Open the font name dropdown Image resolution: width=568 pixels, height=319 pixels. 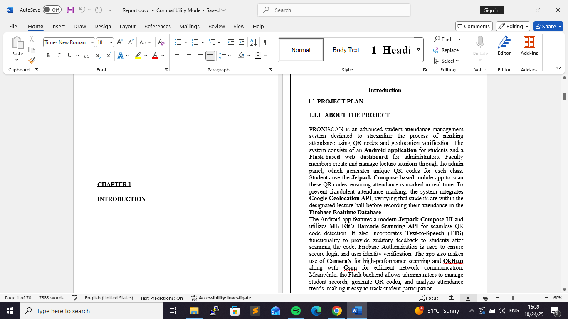(x=92, y=42)
